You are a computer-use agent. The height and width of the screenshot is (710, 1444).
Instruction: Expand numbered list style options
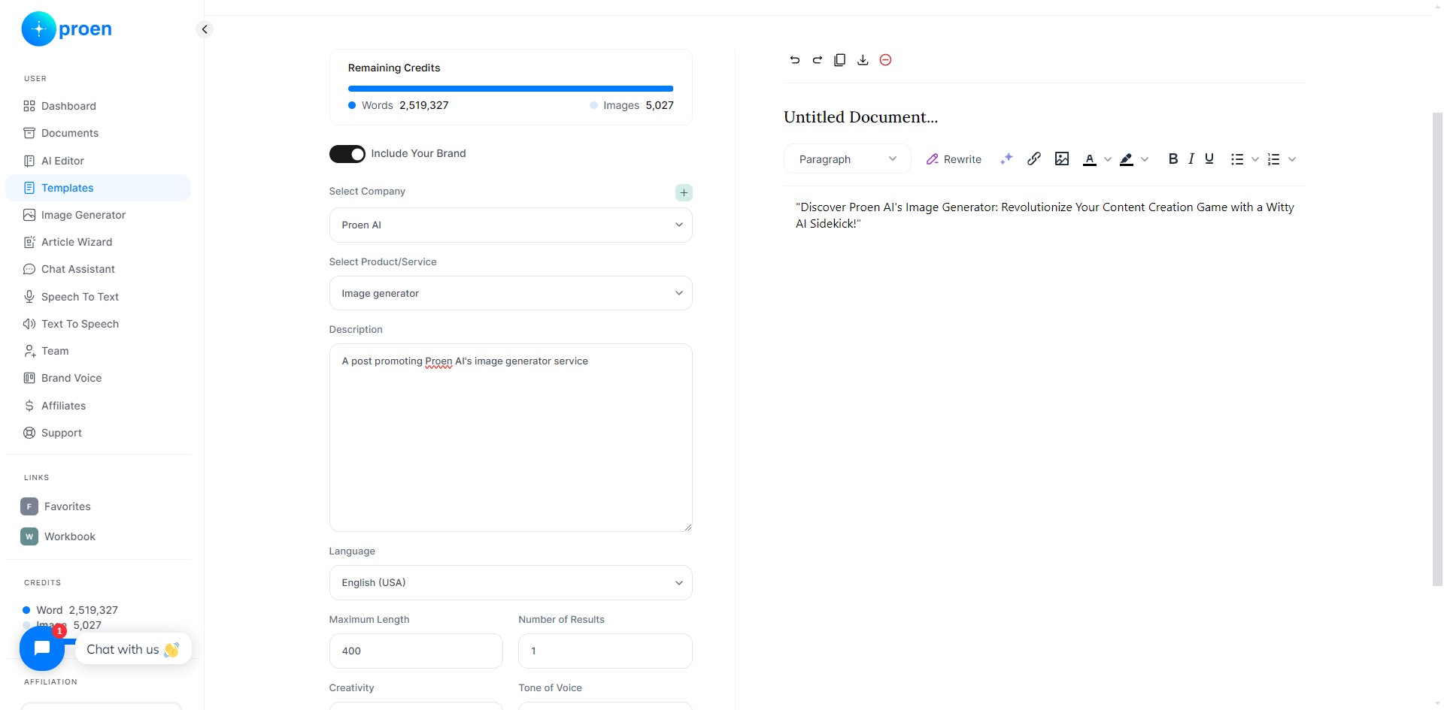(1292, 159)
